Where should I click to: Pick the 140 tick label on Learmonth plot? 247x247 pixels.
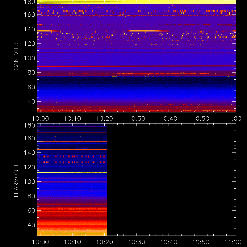[29, 153]
